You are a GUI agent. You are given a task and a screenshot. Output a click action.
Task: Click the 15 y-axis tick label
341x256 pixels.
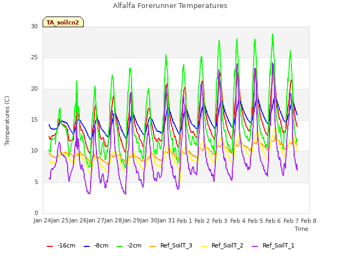(34, 119)
